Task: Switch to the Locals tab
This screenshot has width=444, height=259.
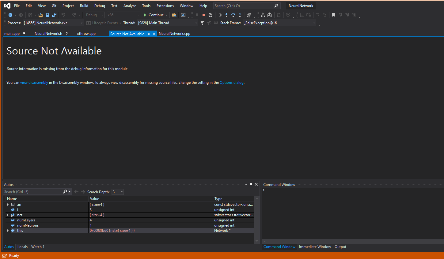Action: coord(22,247)
